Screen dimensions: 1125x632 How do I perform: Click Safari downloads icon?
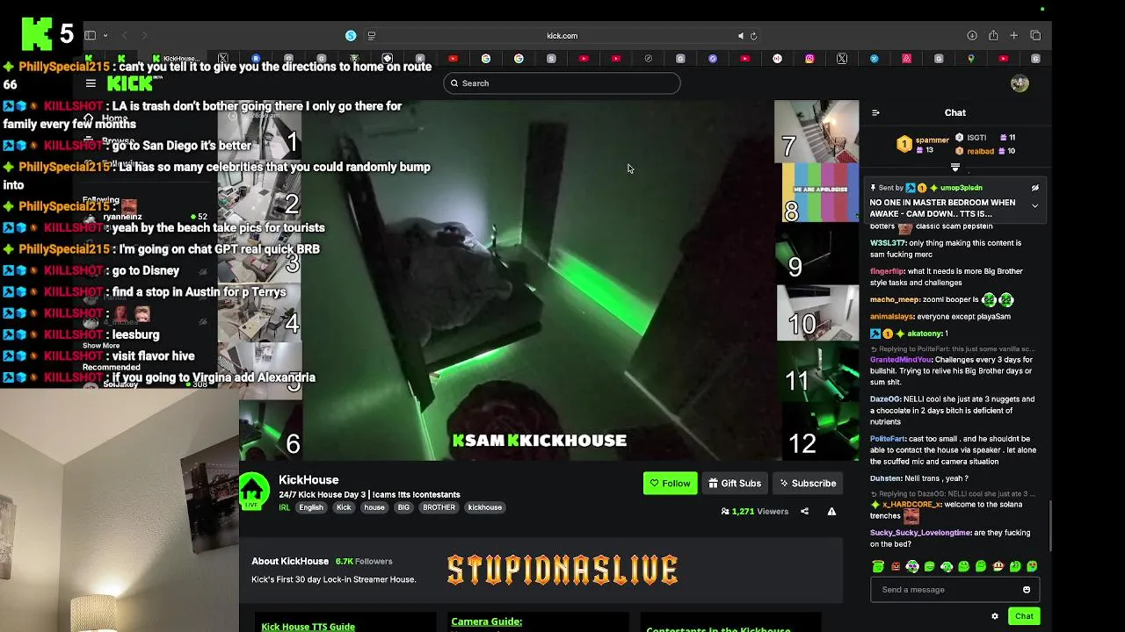point(972,36)
